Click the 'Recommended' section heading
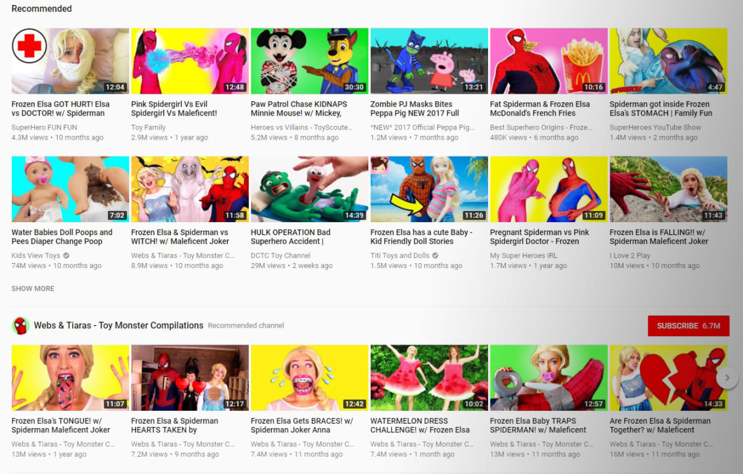This screenshot has width=743, height=474. click(42, 9)
